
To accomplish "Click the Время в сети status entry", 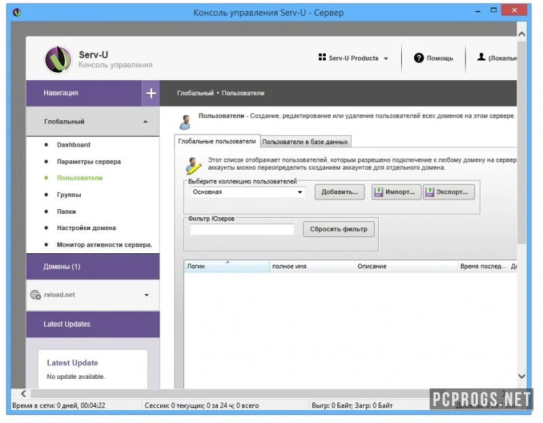I will click(58, 405).
